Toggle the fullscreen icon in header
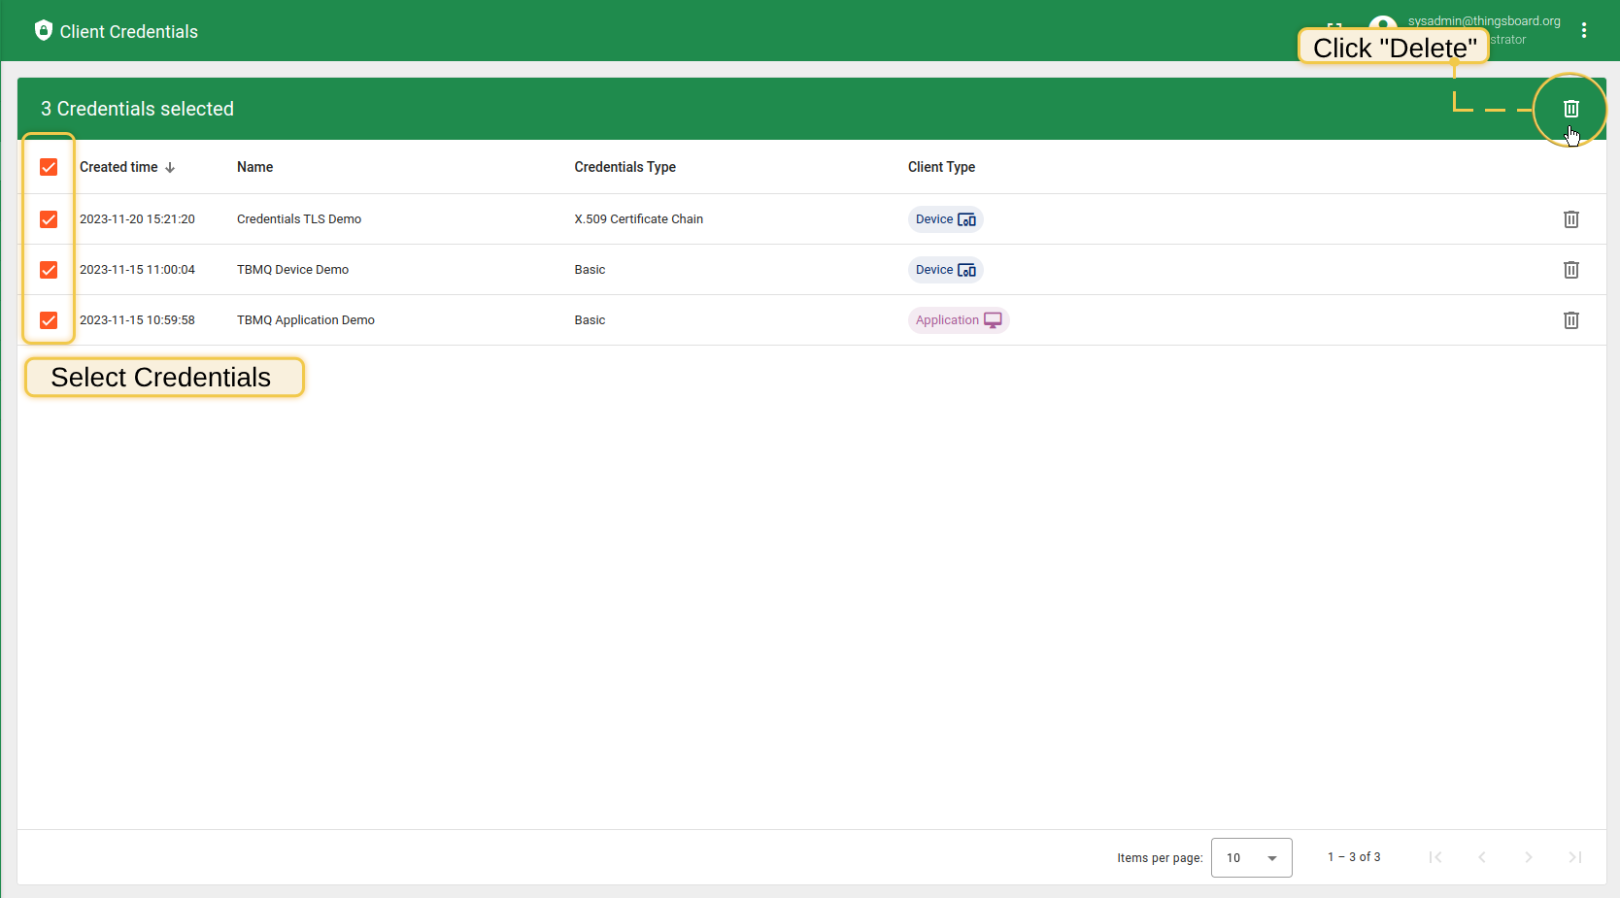This screenshot has height=898, width=1620. pyautogui.click(x=1334, y=24)
